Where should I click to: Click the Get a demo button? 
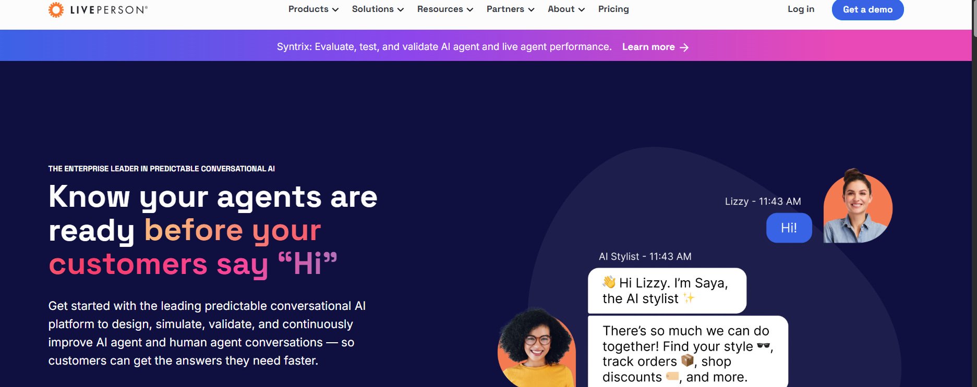[x=867, y=10]
